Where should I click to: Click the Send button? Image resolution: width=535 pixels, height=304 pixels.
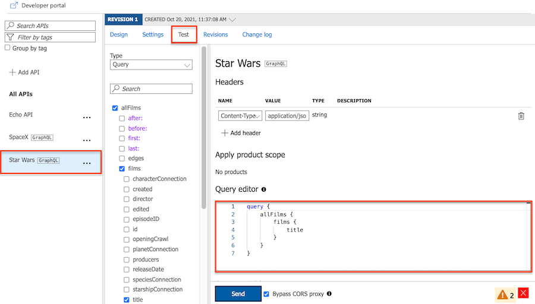(238, 294)
